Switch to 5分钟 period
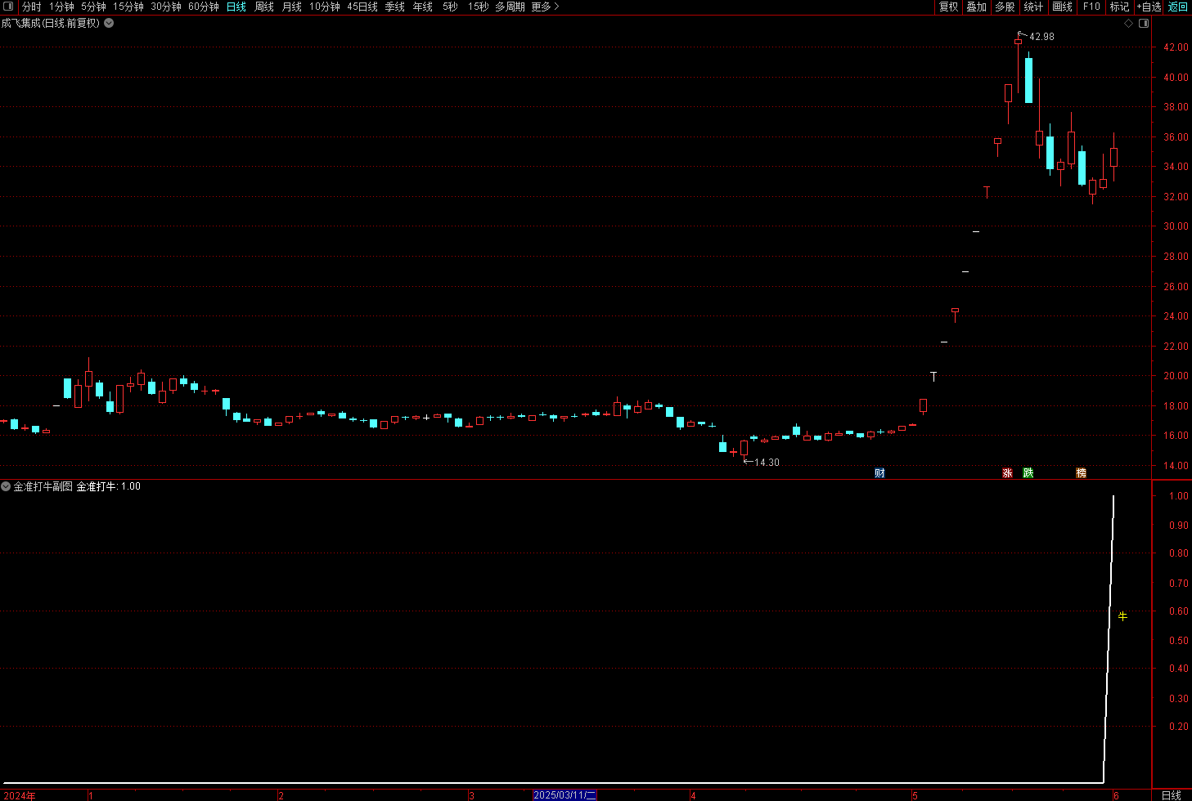The height and width of the screenshot is (801, 1192). (x=93, y=7)
